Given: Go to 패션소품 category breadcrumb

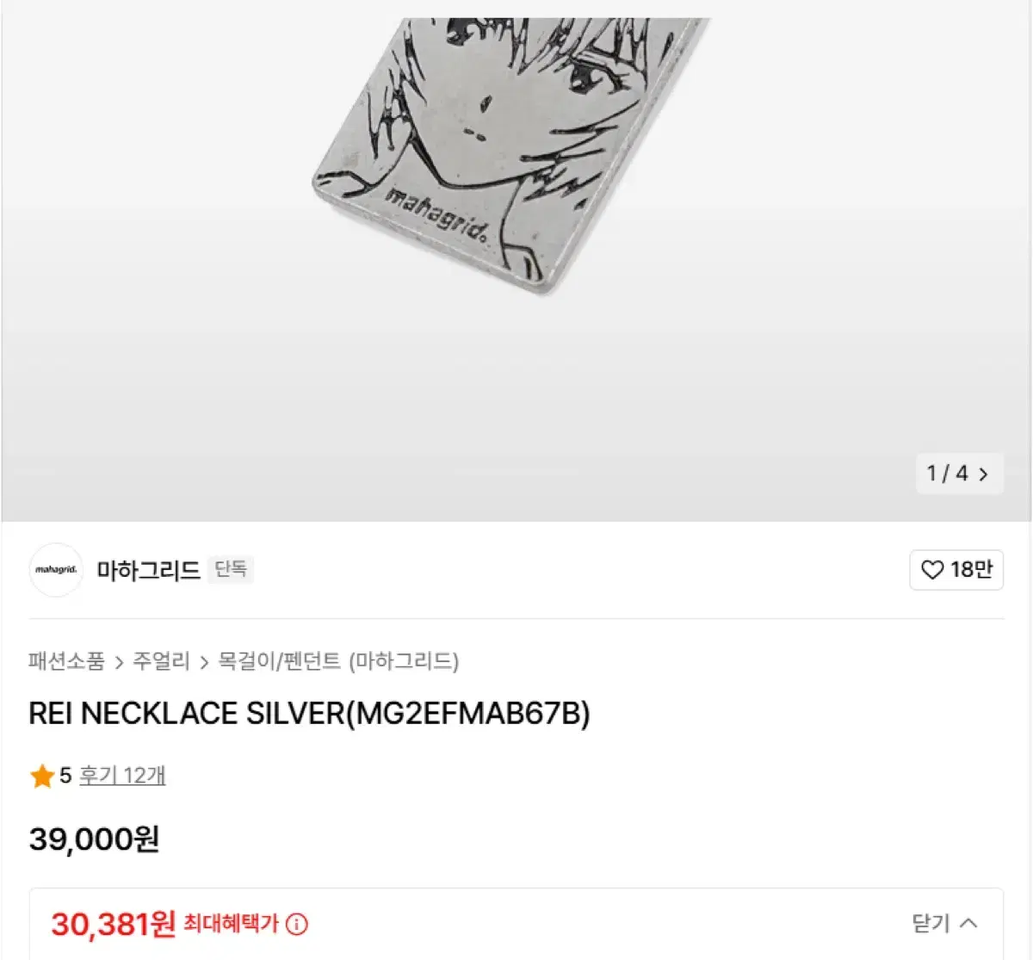Looking at the screenshot, I should pos(66,661).
